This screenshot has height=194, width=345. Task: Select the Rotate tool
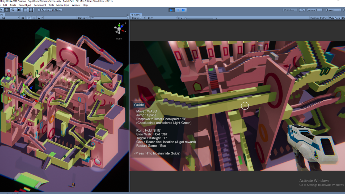point(12,10)
